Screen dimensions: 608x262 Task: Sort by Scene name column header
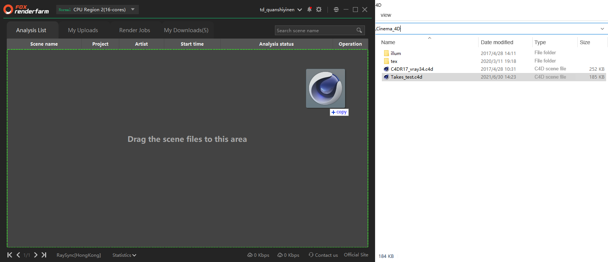(x=44, y=44)
